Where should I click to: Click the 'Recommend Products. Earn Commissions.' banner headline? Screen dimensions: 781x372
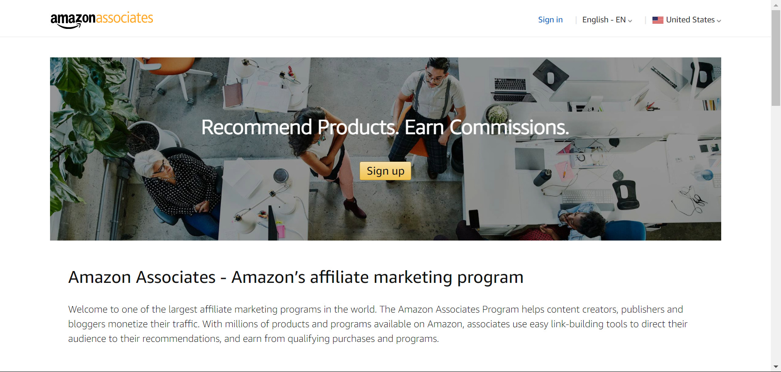point(385,127)
